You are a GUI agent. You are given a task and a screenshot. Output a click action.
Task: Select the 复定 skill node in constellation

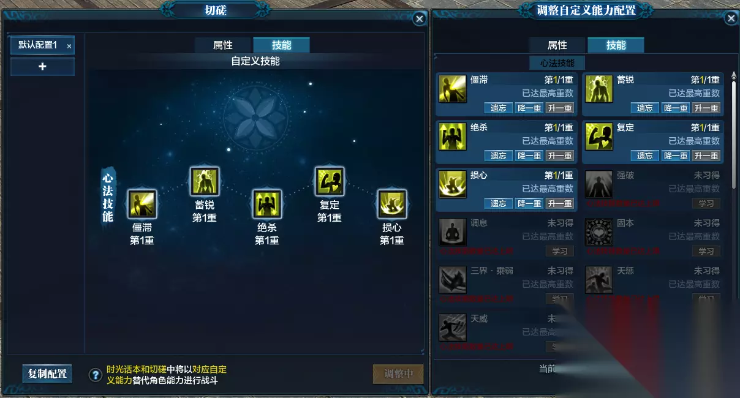pos(330,182)
